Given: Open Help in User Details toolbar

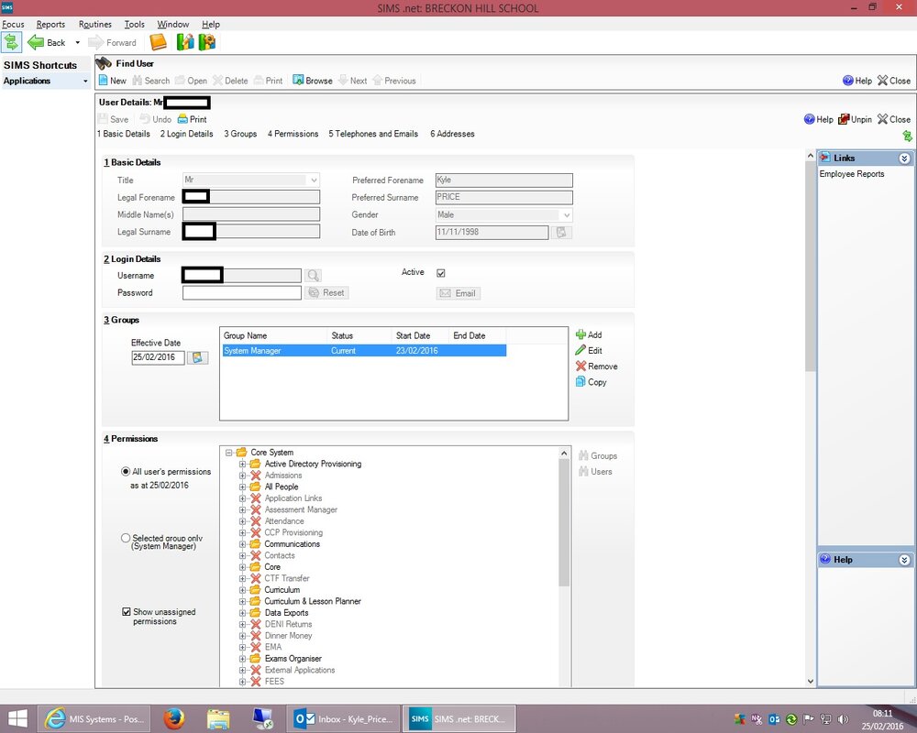Looking at the screenshot, I should pos(818,119).
